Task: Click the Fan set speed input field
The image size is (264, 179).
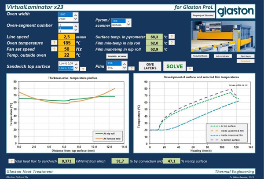Action: 67,49
